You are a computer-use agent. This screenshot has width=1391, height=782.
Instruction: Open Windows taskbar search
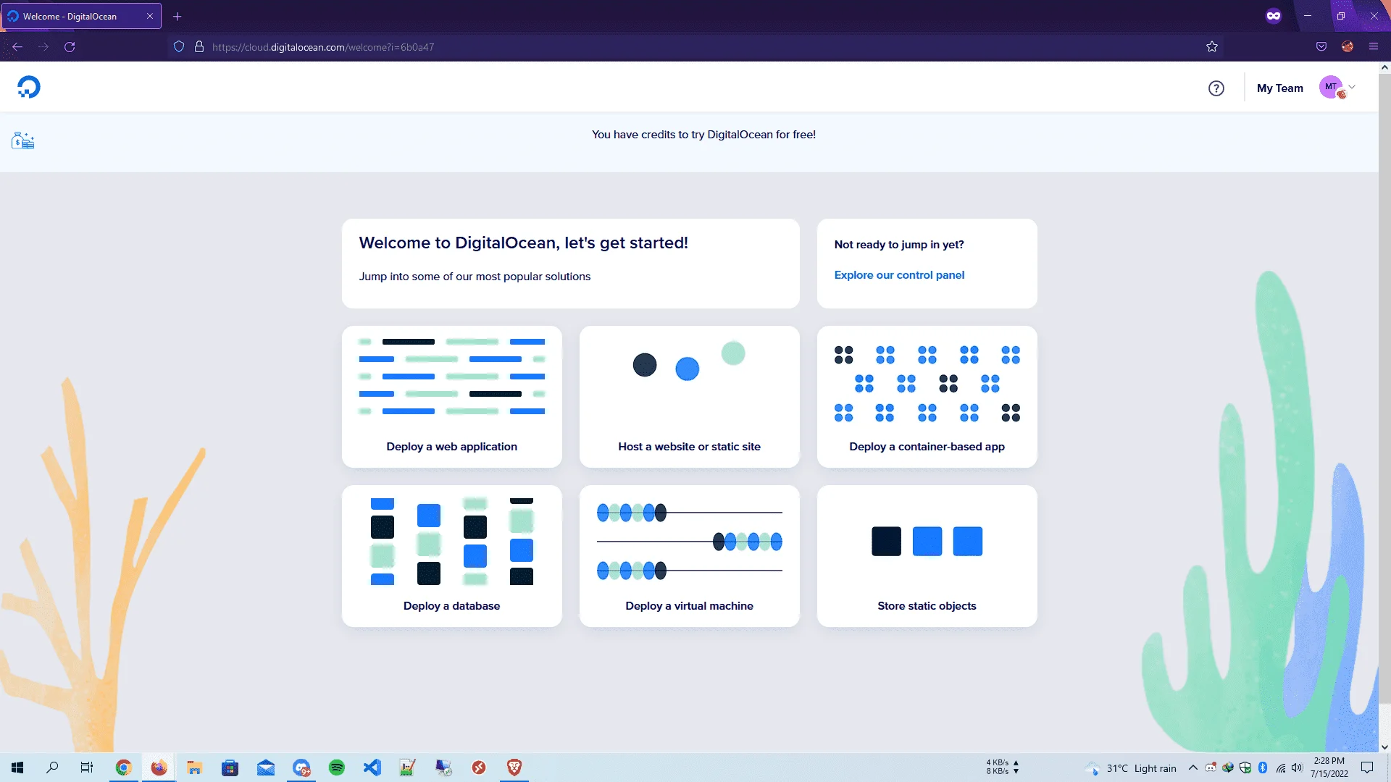click(x=52, y=768)
